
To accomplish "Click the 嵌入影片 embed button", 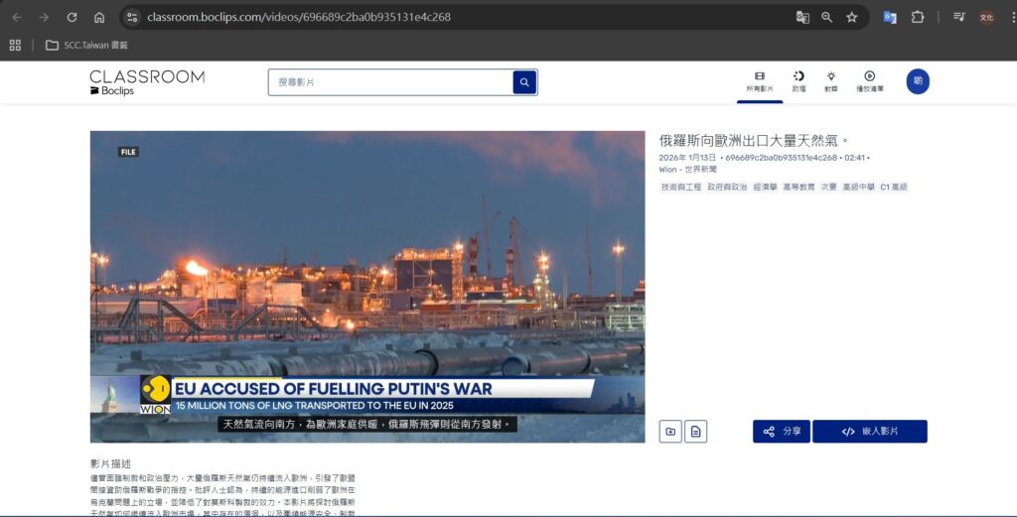I will point(869,432).
